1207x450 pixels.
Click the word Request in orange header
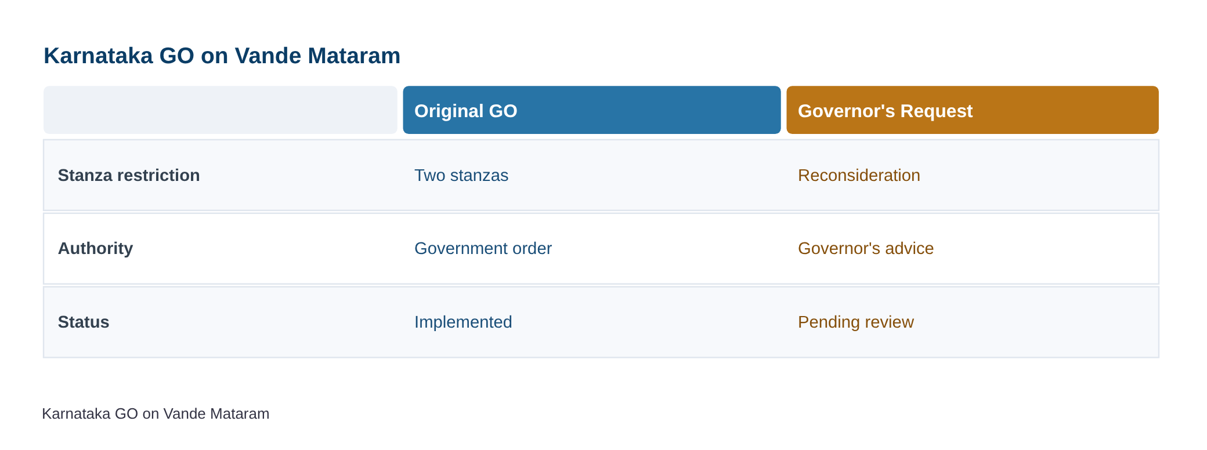point(937,111)
